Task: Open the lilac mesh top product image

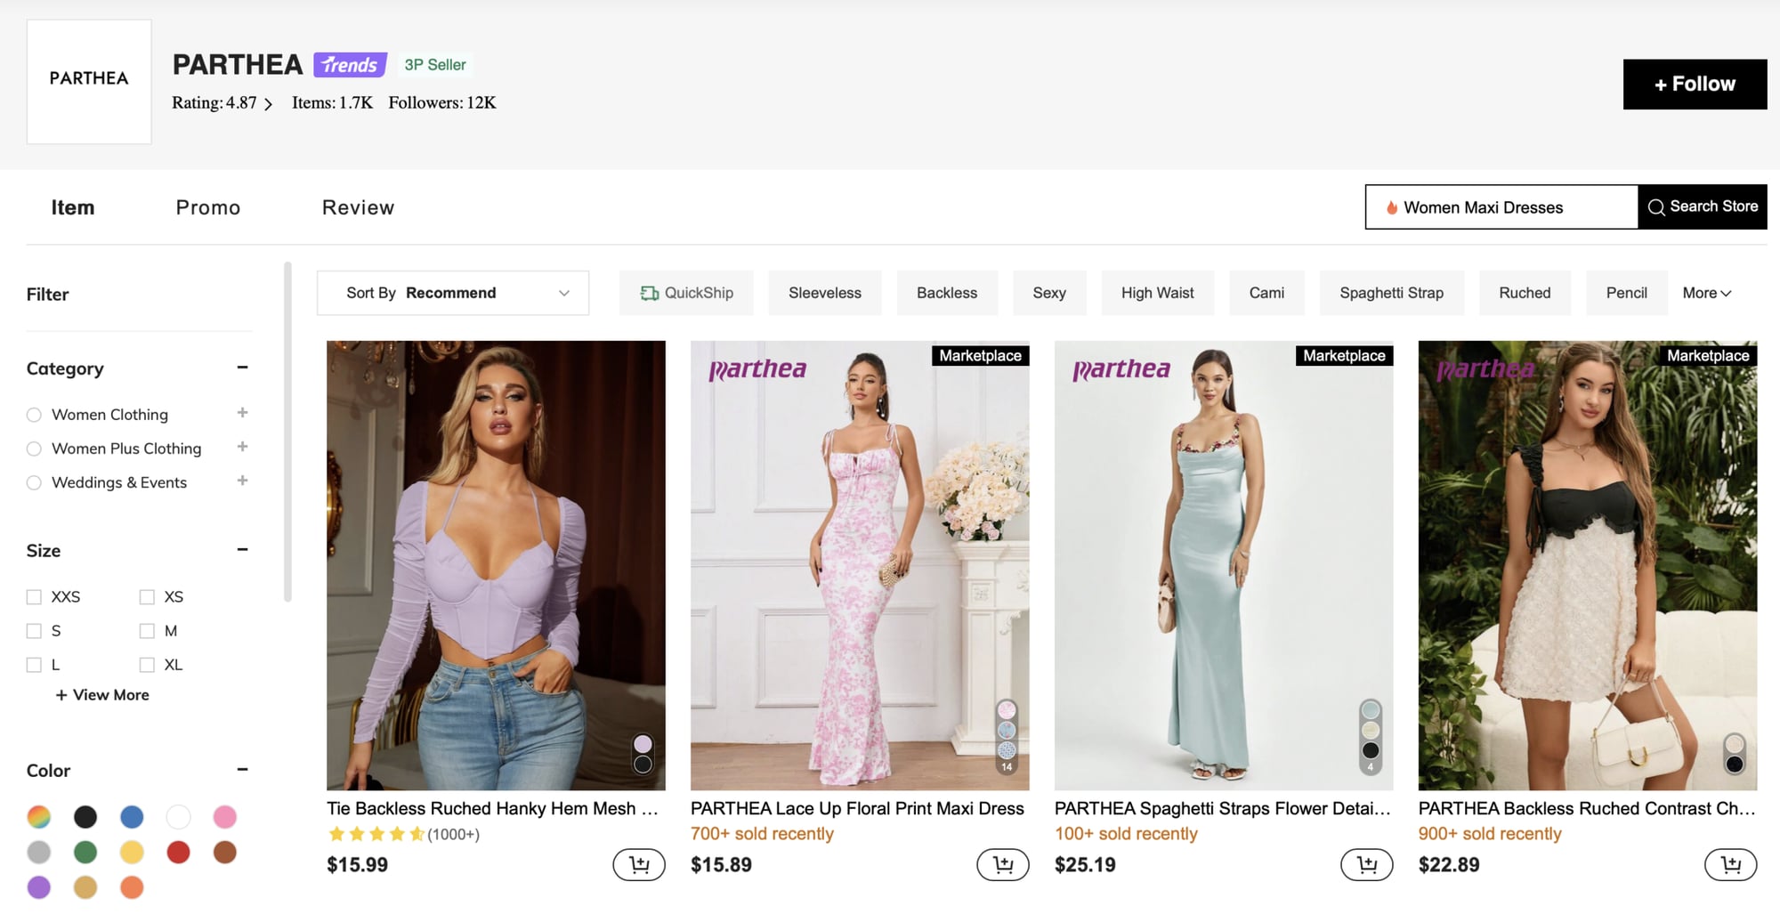Action: pyautogui.click(x=496, y=565)
